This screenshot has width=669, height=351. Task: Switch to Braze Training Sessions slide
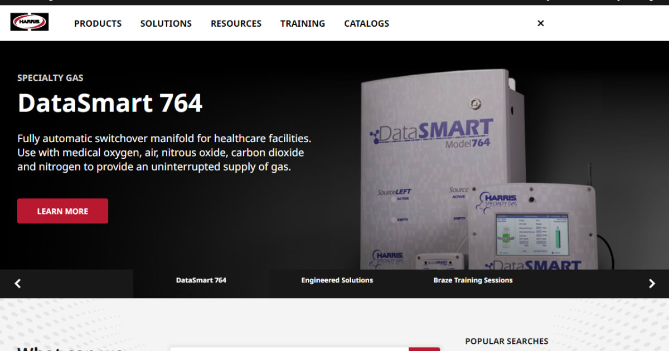tap(473, 280)
